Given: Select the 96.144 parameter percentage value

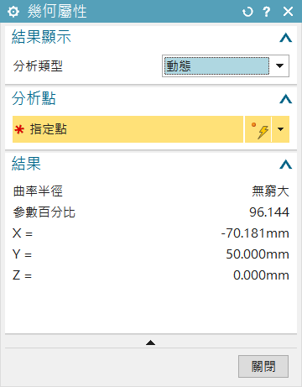Looking at the screenshot, I should pyautogui.click(x=269, y=212).
